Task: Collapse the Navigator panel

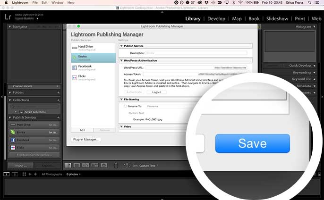Action: (x=10, y=26)
